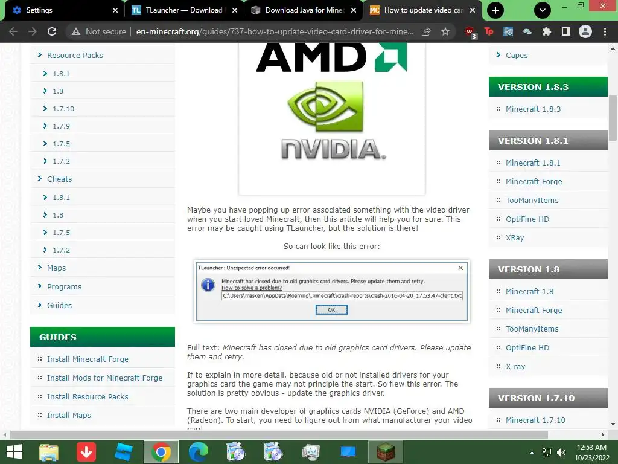Switch to the Download Java for Minecraft tab
The height and width of the screenshot is (464, 618).
pyautogui.click(x=304, y=10)
